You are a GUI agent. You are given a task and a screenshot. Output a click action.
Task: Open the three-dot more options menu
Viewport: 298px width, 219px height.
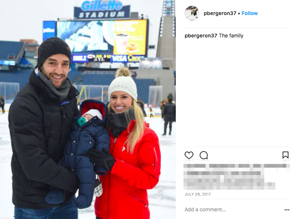click(x=287, y=210)
